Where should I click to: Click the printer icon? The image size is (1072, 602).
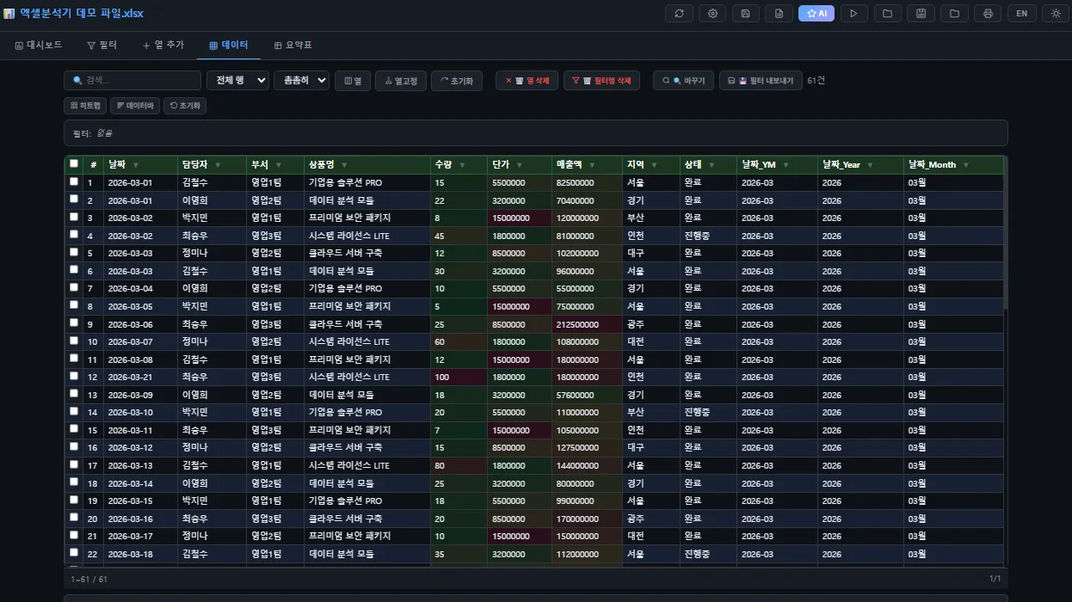988,14
